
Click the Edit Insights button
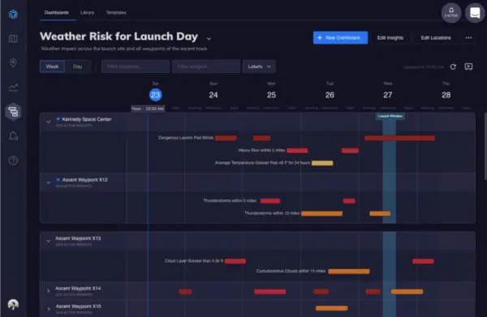[x=390, y=38]
